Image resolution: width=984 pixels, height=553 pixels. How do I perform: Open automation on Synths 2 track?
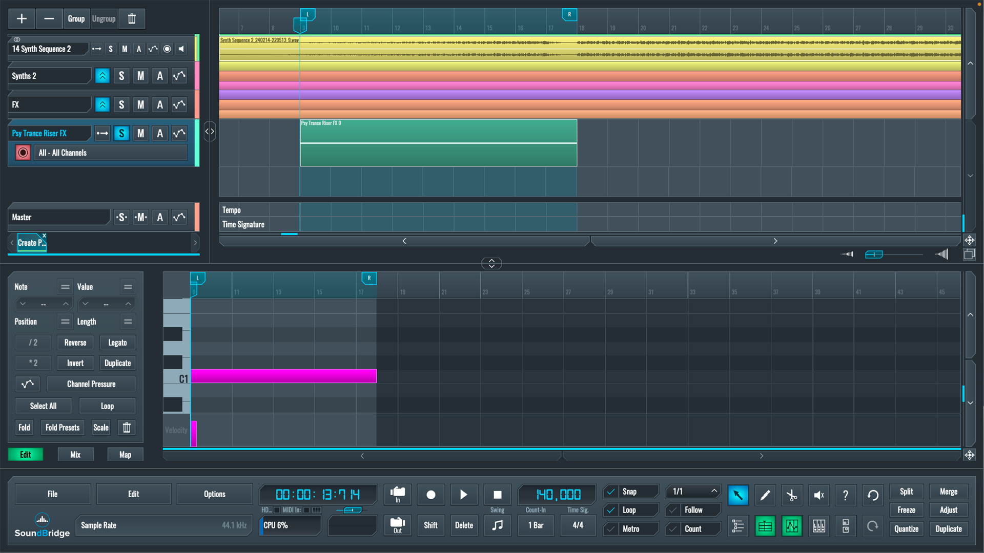[179, 76]
